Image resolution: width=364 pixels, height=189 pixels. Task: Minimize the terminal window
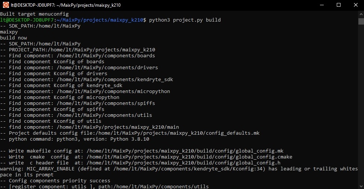point(322,5)
